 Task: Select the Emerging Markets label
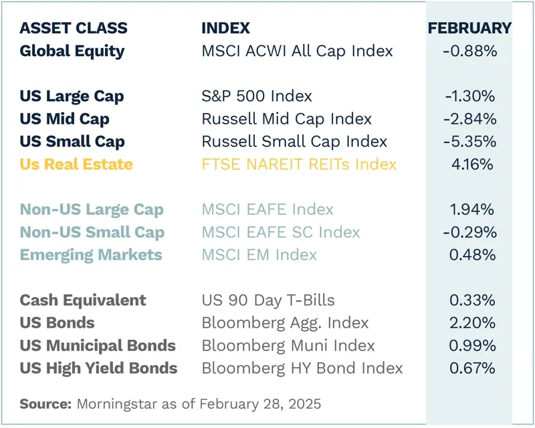[x=91, y=255]
